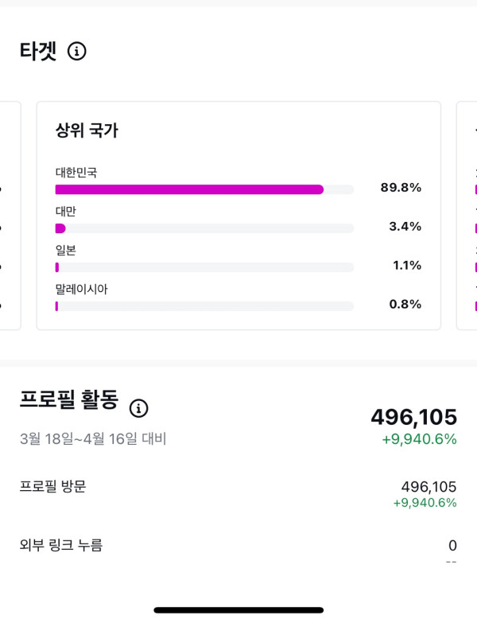Image resolution: width=477 pixels, height=623 pixels.
Task: Tap the large 496,105 profile activity total
Action: 413,417
